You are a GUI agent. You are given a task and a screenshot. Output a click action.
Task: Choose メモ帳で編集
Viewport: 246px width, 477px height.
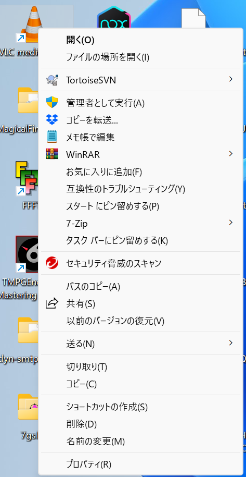[x=142, y=138]
